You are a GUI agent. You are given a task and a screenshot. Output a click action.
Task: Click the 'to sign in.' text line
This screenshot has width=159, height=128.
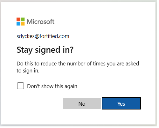pos(28,71)
